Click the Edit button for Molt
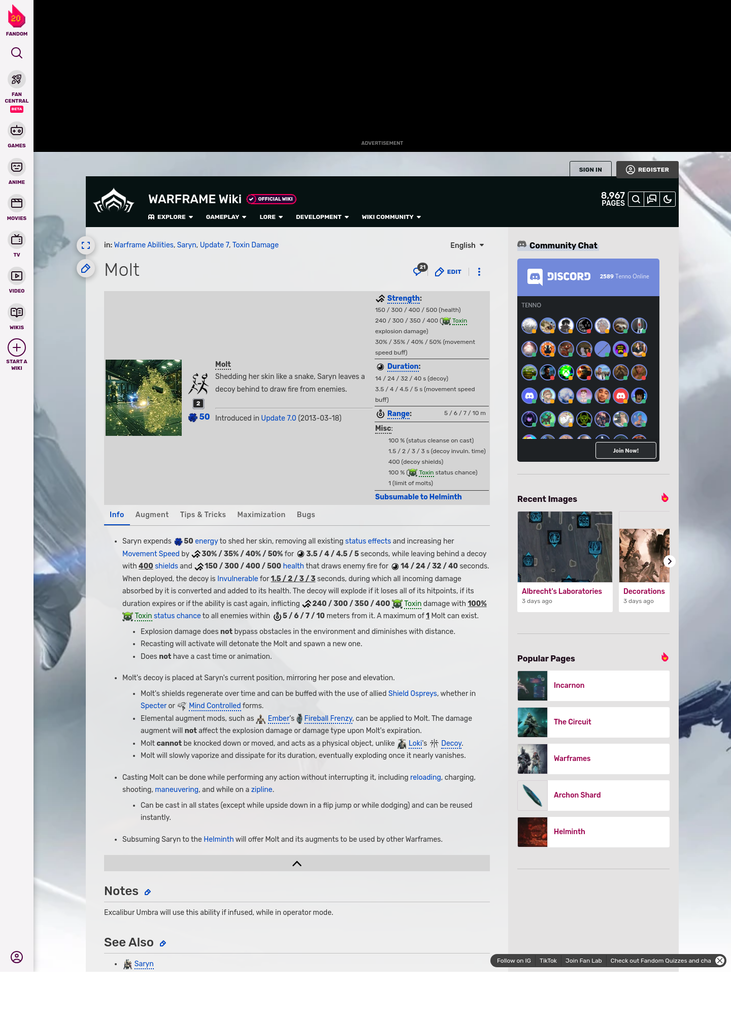The height and width of the screenshot is (1016, 731). [x=448, y=272]
